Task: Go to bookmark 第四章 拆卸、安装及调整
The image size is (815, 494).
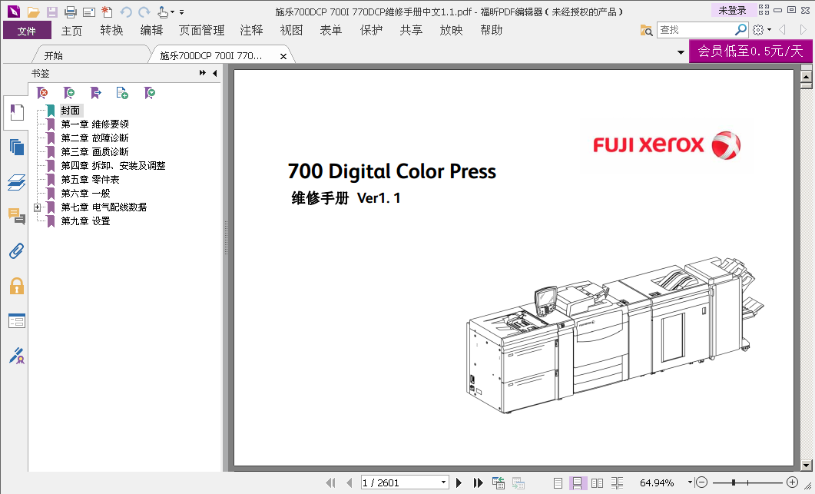Action: 114,166
